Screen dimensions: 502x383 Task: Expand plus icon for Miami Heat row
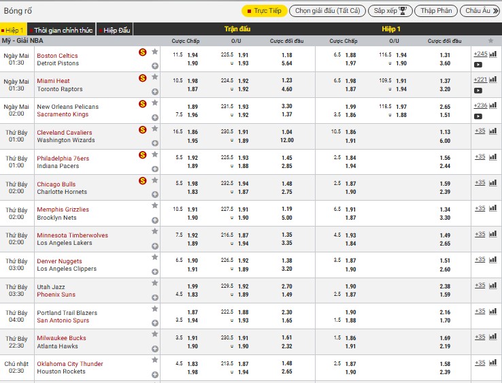[155, 92]
